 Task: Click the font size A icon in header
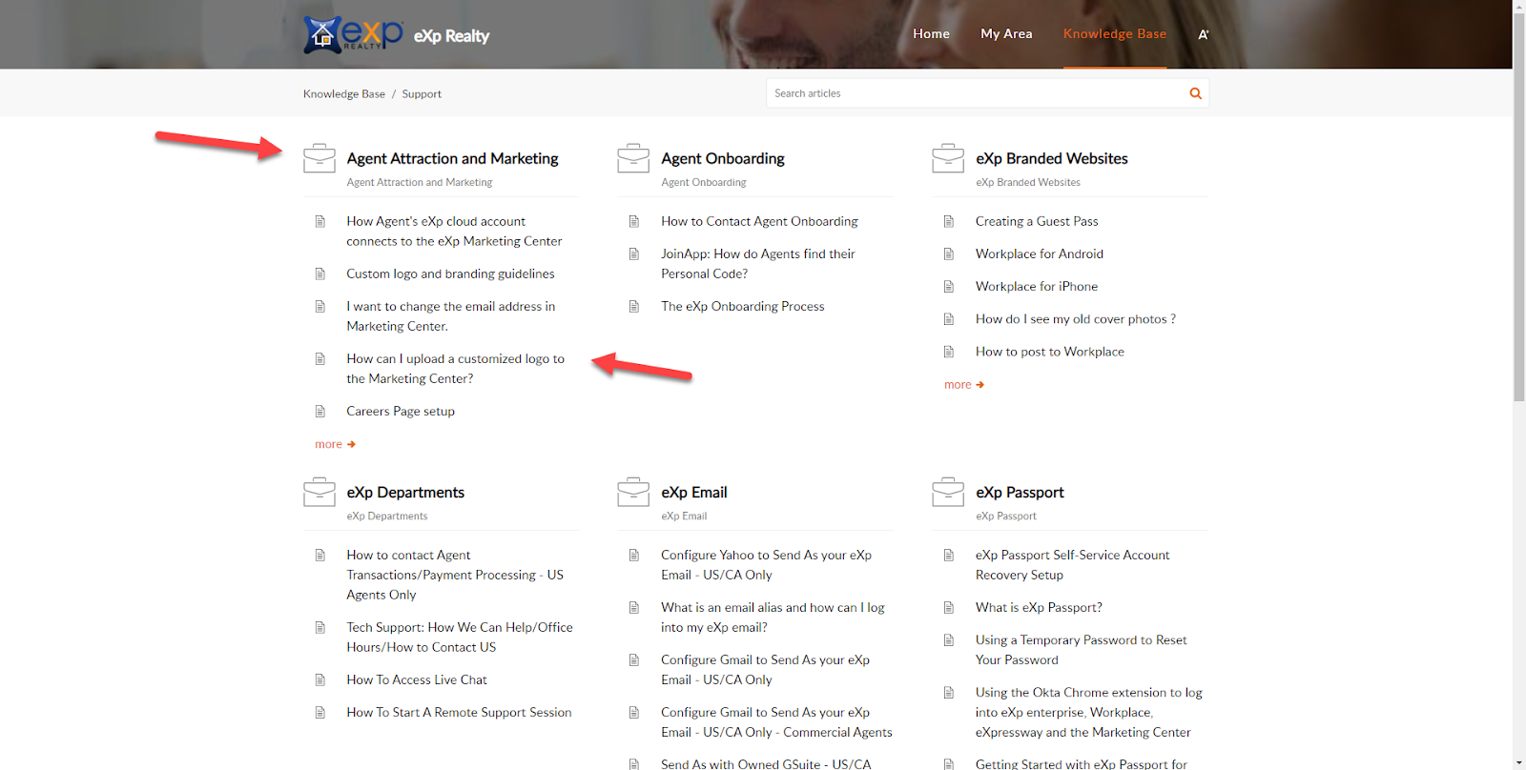click(x=1204, y=34)
